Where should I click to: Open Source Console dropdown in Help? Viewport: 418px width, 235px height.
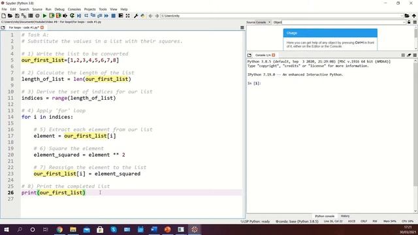tap(263, 22)
